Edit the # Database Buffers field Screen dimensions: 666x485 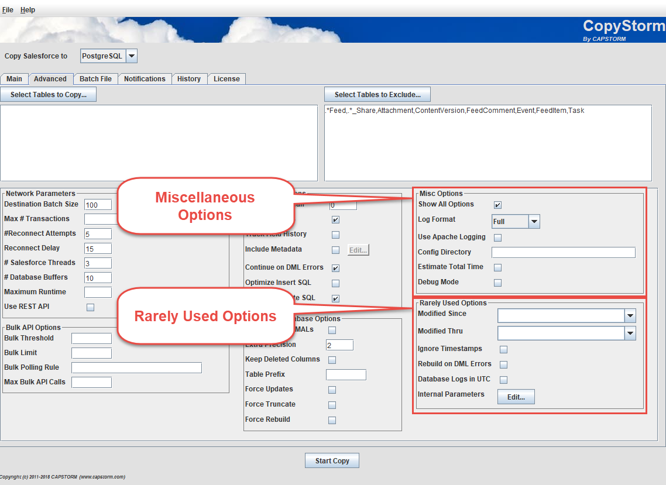[x=98, y=278]
